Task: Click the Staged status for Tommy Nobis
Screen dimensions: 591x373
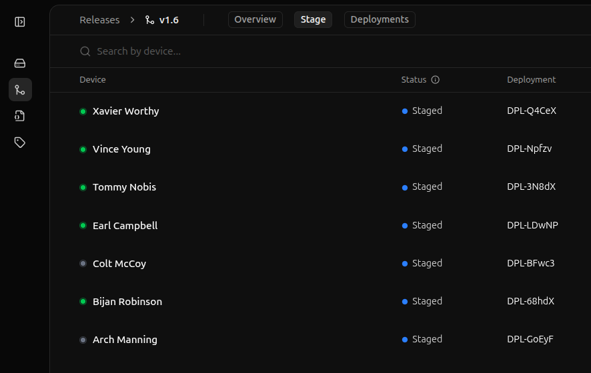Action: click(427, 187)
